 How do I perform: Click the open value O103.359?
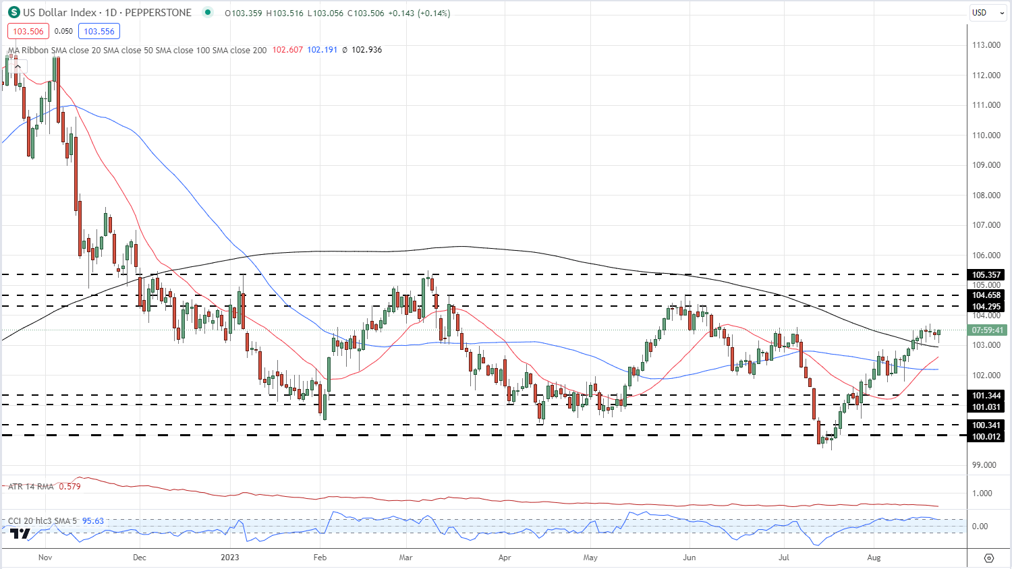[x=244, y=13]
